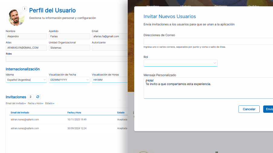Click inside the Mensaje Personalizado text area

click(x=208, y=90)
